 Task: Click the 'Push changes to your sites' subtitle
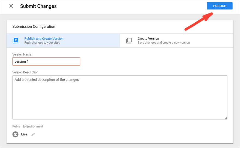(42, 43)
